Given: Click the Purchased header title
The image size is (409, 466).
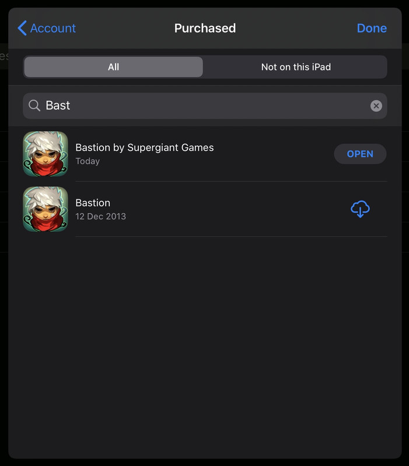Looking at the screenshot, I should point(205,28).
